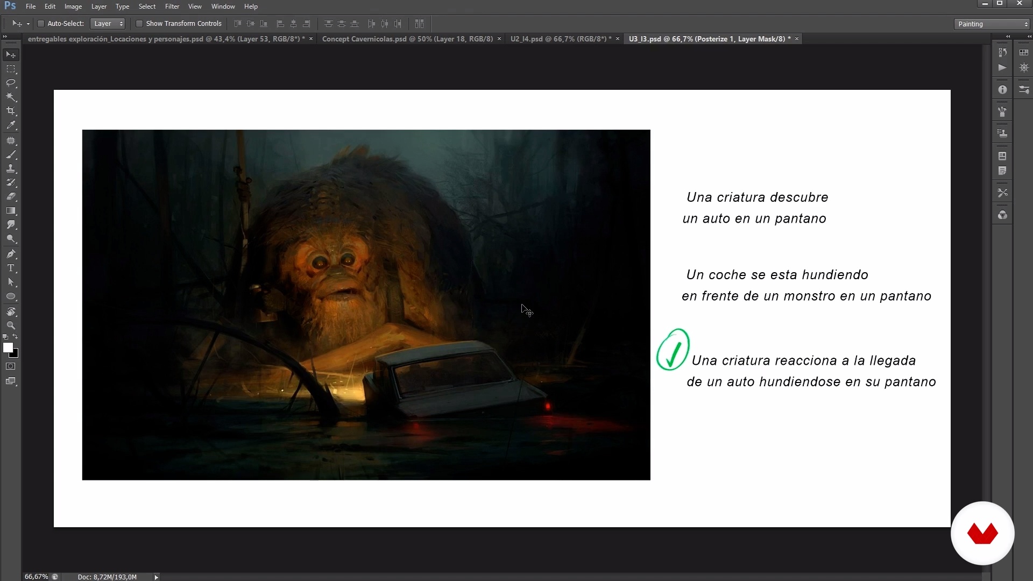
Task: Expand the right icon panel dock
Action: pyautogui.click(x=1028, y=37)
